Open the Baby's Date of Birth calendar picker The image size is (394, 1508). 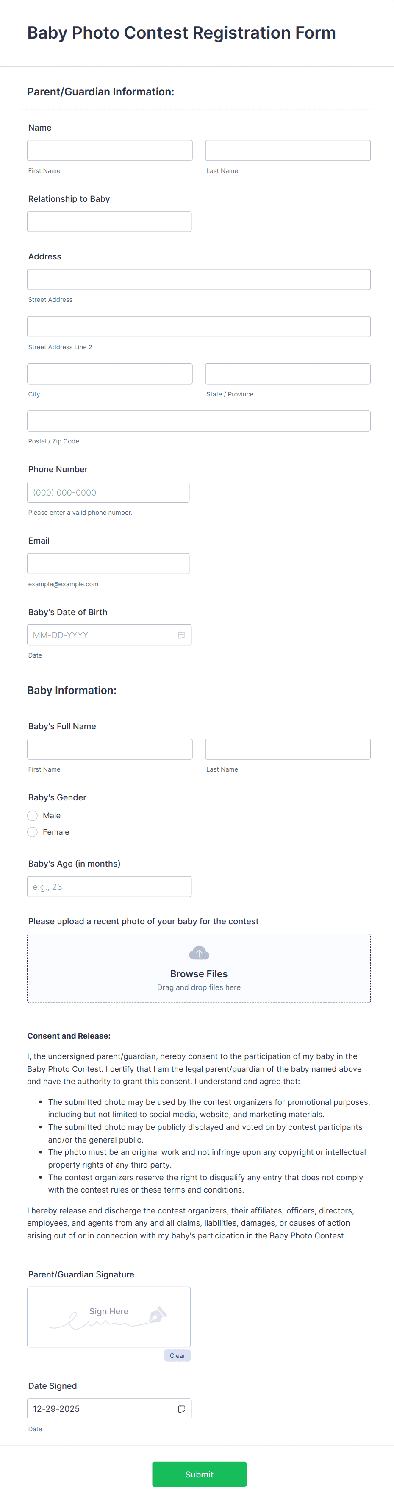[x=182, y=635]
